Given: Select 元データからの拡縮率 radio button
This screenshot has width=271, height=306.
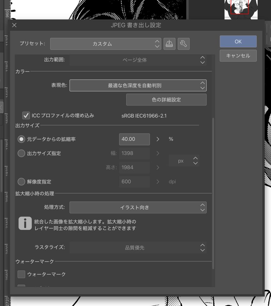Looking at the screenshot, I should [x=21, y=139].
